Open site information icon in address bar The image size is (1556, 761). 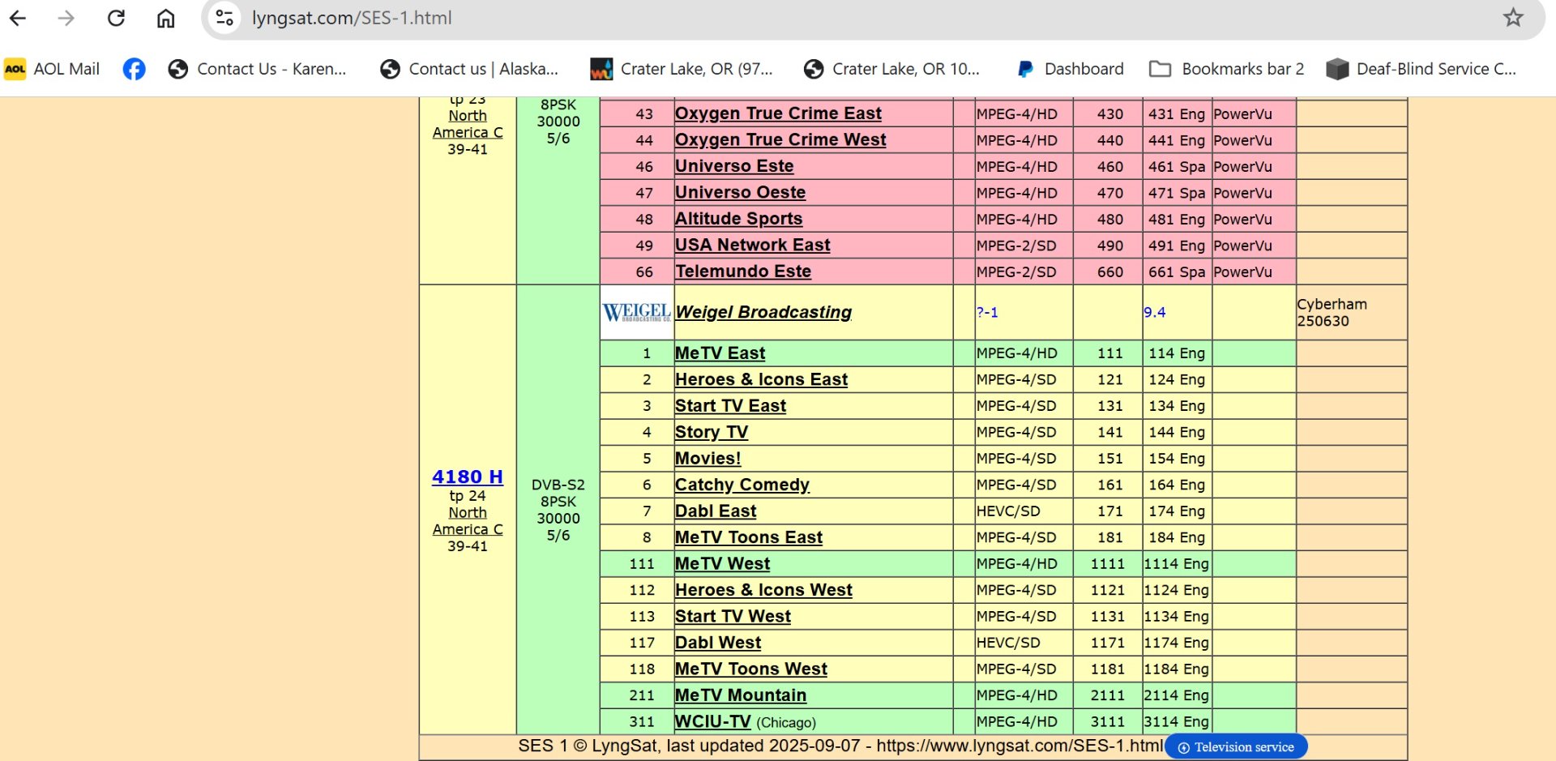pyautogui.click(x=224, y=18)
